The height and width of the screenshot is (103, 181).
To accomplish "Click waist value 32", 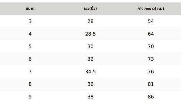I will point(90,59).
